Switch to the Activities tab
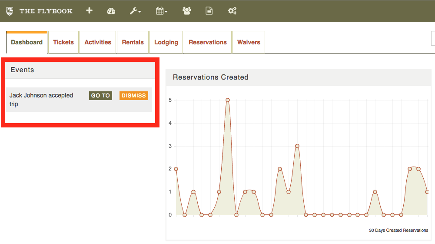Image resolution: width=435 pixels, height=244 pixels. 98,42
